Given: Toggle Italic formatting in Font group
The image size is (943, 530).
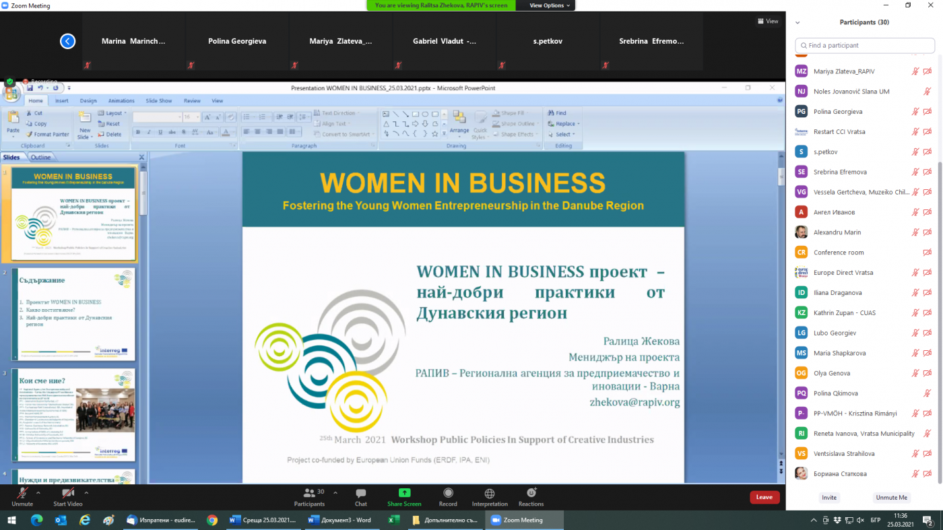Looking at the screenshot, I should [x=148, y=132].
